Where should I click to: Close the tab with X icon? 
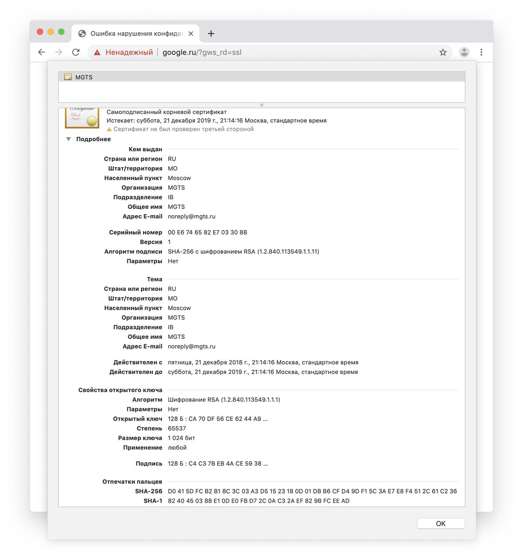[191, 34]
